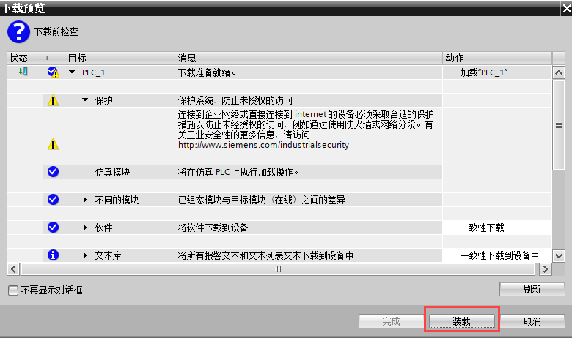Click the blue checkmark icon beside 不同的模块
Screen dimensions: 572x338
point(53,200)
